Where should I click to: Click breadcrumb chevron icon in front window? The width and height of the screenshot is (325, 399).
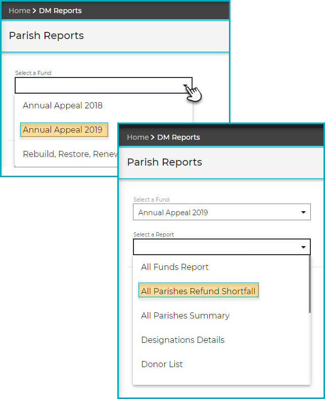(x=153, y=137)
